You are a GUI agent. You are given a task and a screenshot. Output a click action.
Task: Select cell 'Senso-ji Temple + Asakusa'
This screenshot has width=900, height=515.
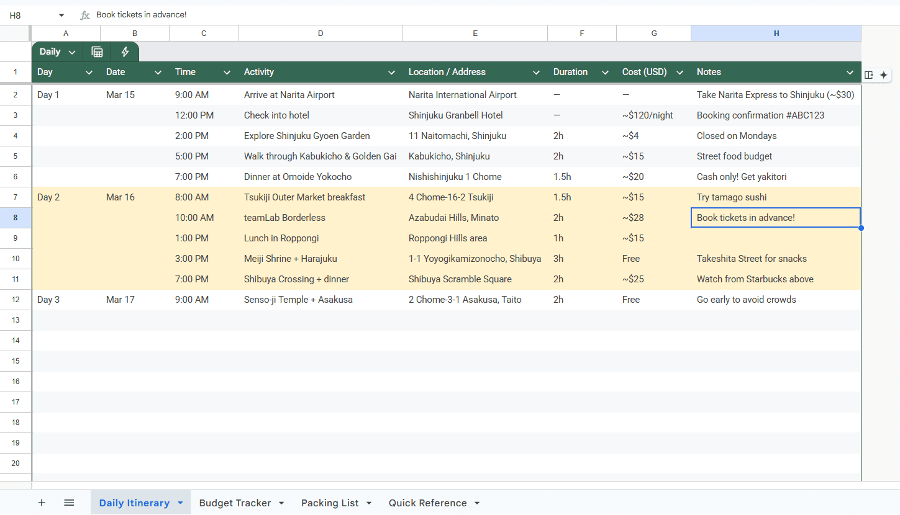[x=320, y=300]
